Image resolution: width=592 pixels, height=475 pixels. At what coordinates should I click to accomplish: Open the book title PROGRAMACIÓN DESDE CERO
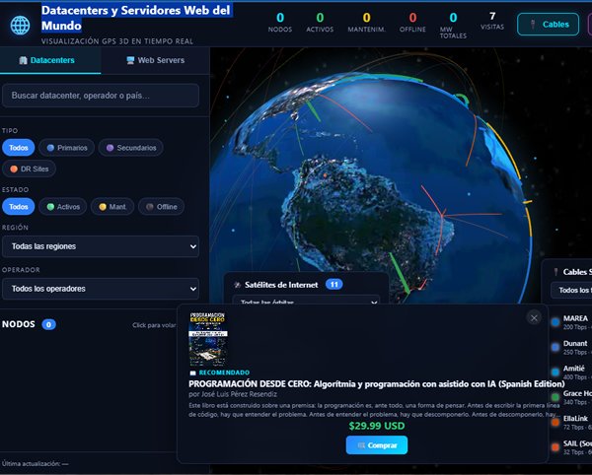pos(377,383)
